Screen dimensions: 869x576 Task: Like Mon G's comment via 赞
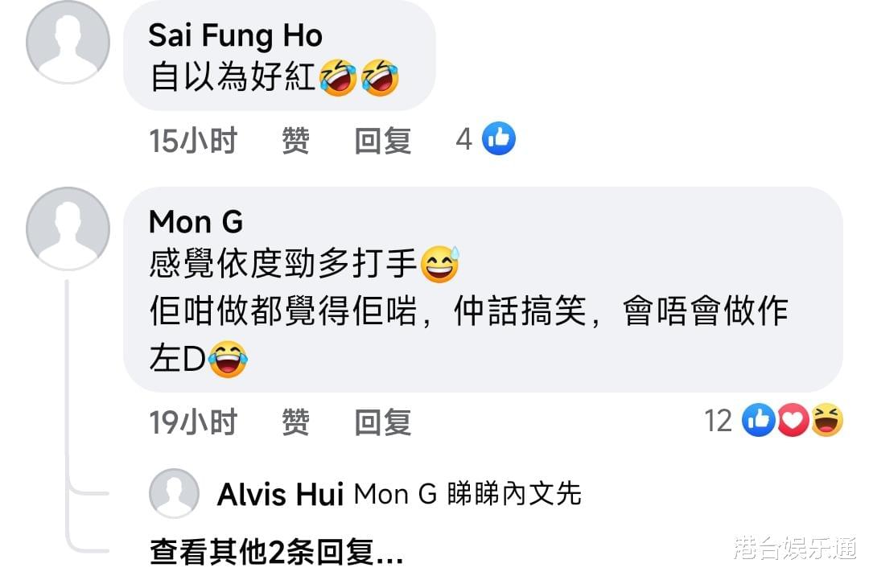(x=295, y=422)
